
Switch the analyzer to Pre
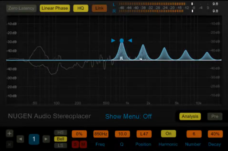(x=215, y=116)
